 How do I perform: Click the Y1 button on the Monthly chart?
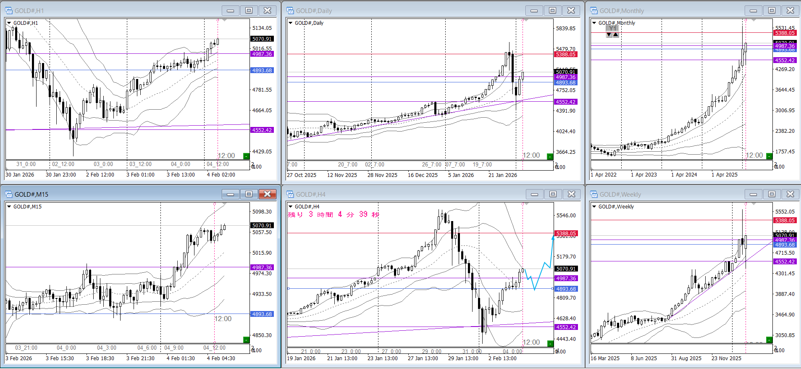tap(612, 29)
